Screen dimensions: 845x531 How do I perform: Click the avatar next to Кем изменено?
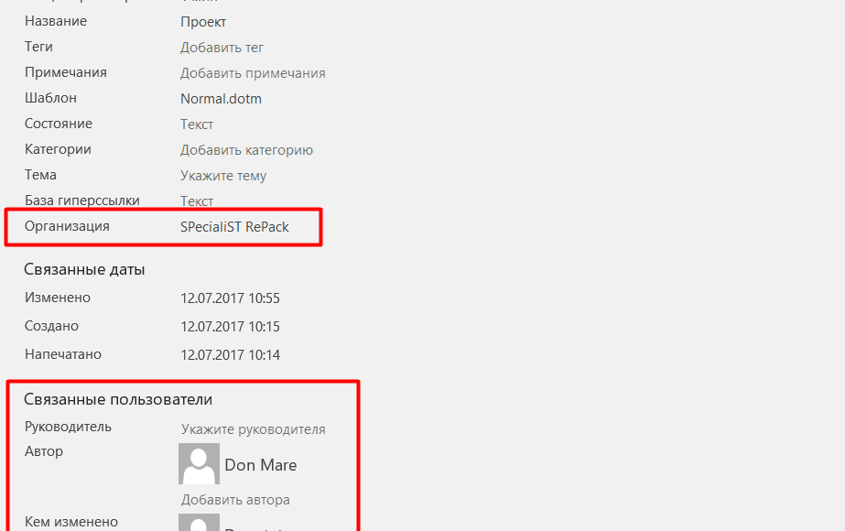click(199, 522)
